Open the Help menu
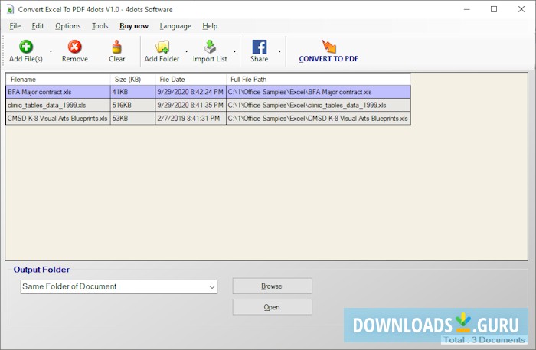Screen dimensions: 536x350 pos(210,26)
